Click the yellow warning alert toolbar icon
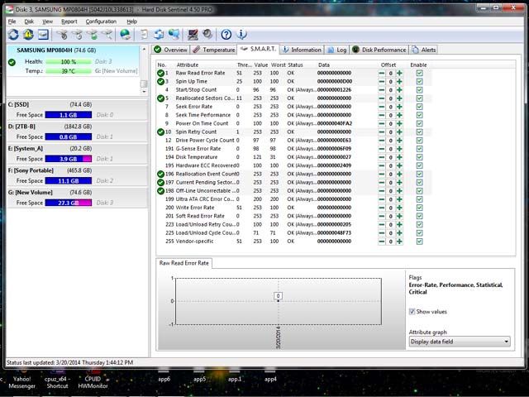 [28, 35]
